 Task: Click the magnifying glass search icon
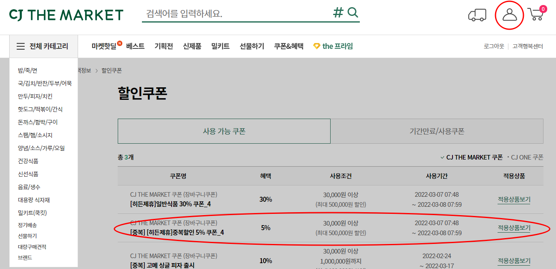click(353, 13)
